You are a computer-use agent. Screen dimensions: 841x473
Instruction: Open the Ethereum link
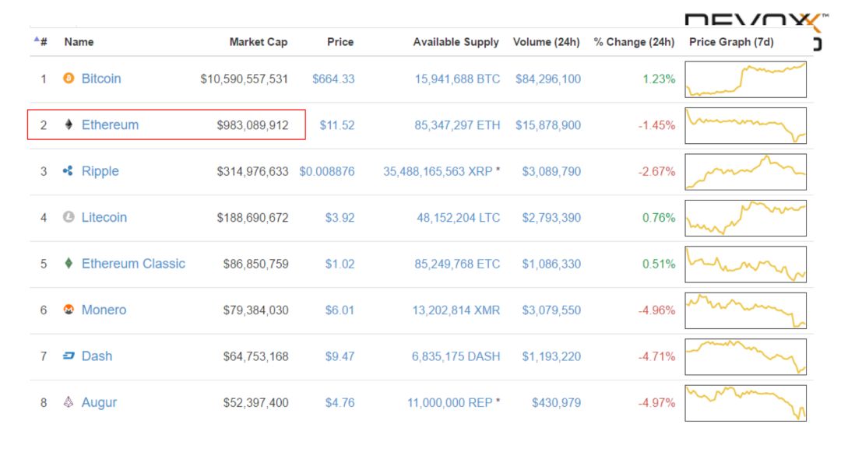coord(110,124)
